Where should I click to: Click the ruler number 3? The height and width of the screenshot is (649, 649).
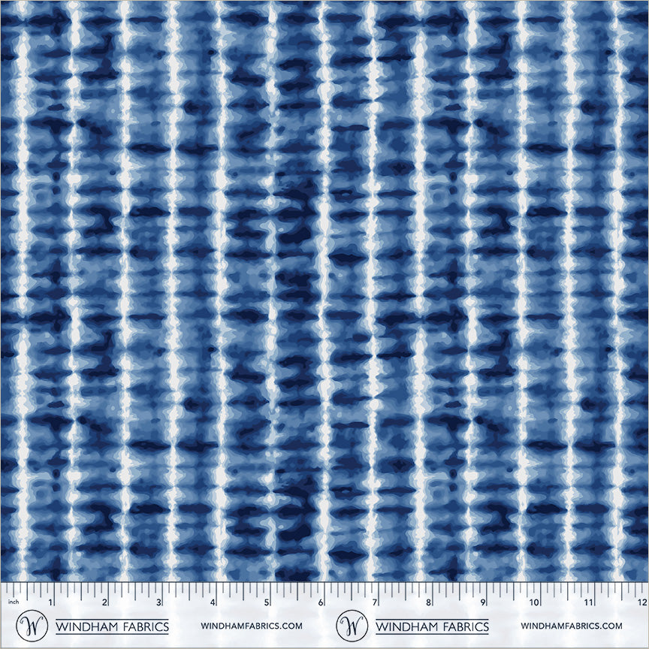point(158,602)
